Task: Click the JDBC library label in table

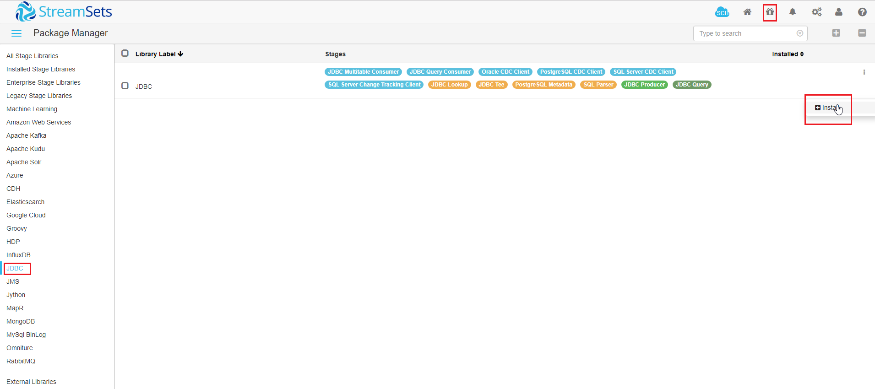Action: coord(144,86)
